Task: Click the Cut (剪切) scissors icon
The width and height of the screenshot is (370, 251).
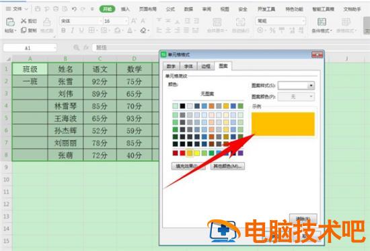Action: click(x=24, y=21)
